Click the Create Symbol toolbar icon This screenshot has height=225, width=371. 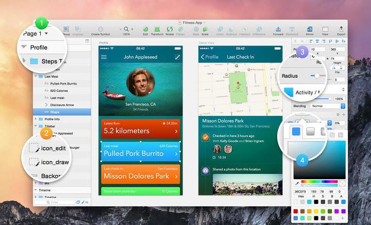(100, 28)
